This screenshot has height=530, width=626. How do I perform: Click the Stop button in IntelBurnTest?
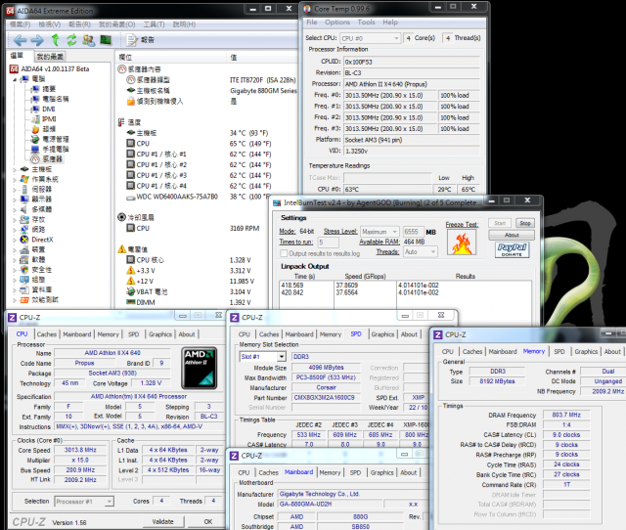pyautogui.click(x=525, y=223)
